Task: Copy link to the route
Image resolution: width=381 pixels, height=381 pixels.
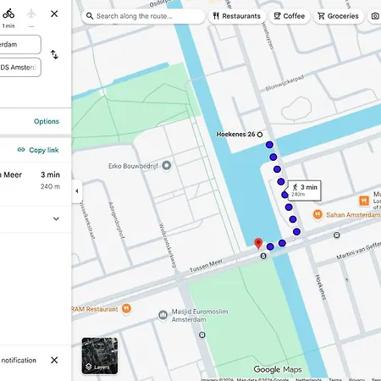Action: pos(38,150)
